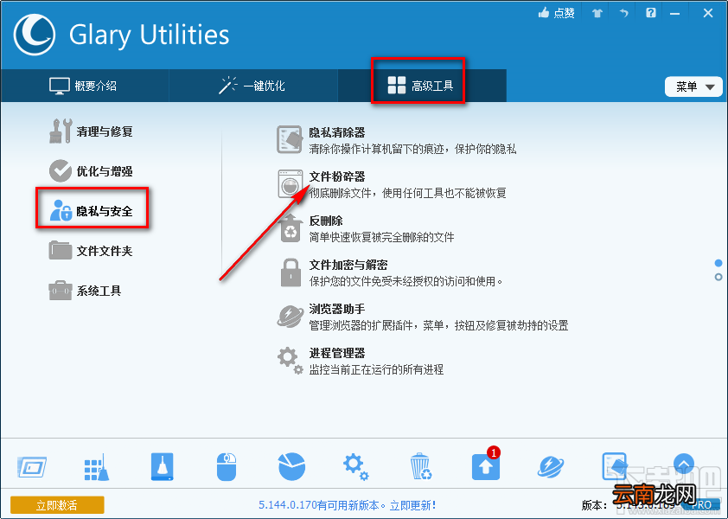Image resolution: width=728 pixels, height=519 pixels.
Task: Click the 立即更新 update link
Action: [412, 505]
